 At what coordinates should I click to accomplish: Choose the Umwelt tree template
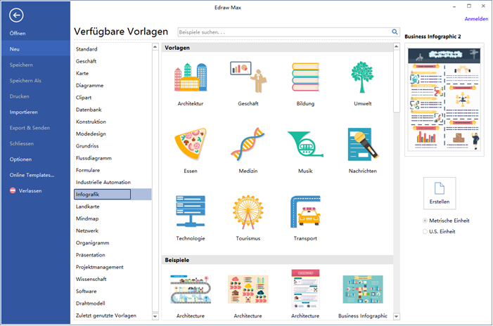click(362, 77)
